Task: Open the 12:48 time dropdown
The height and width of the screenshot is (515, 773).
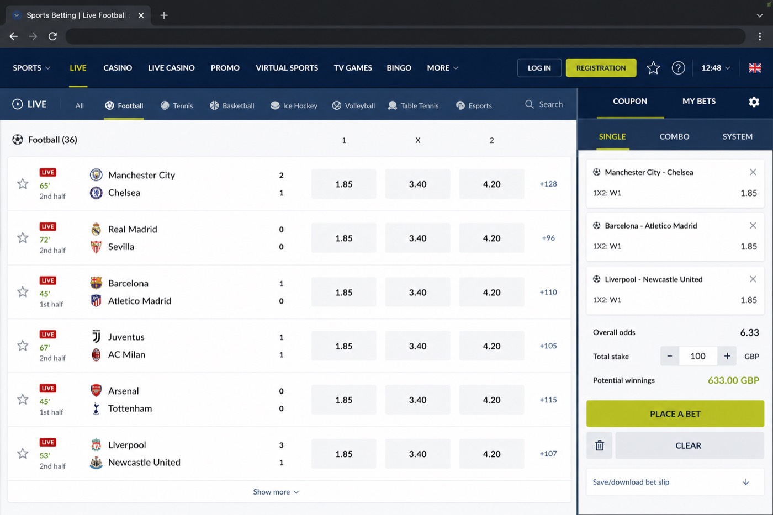Action: 716,68
